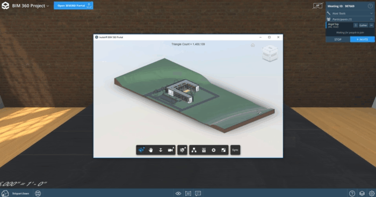Open the viewer Settings gear in portal
The image size is (376, 197).
(214, 150)
